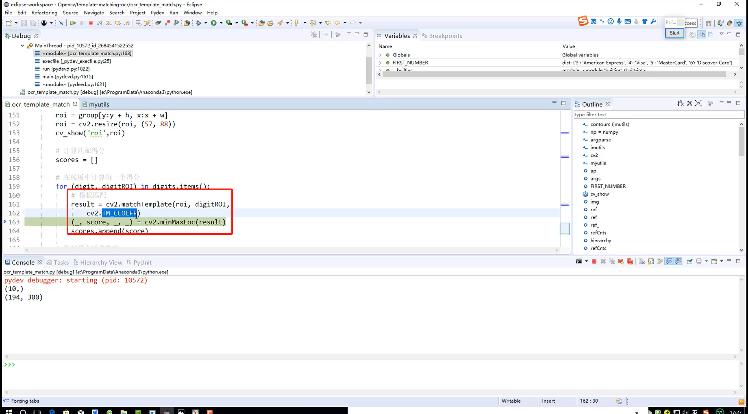Toggle Show Logical Structure in the Variables view
This screenshot has width=748, height=414.
[702, 35]
